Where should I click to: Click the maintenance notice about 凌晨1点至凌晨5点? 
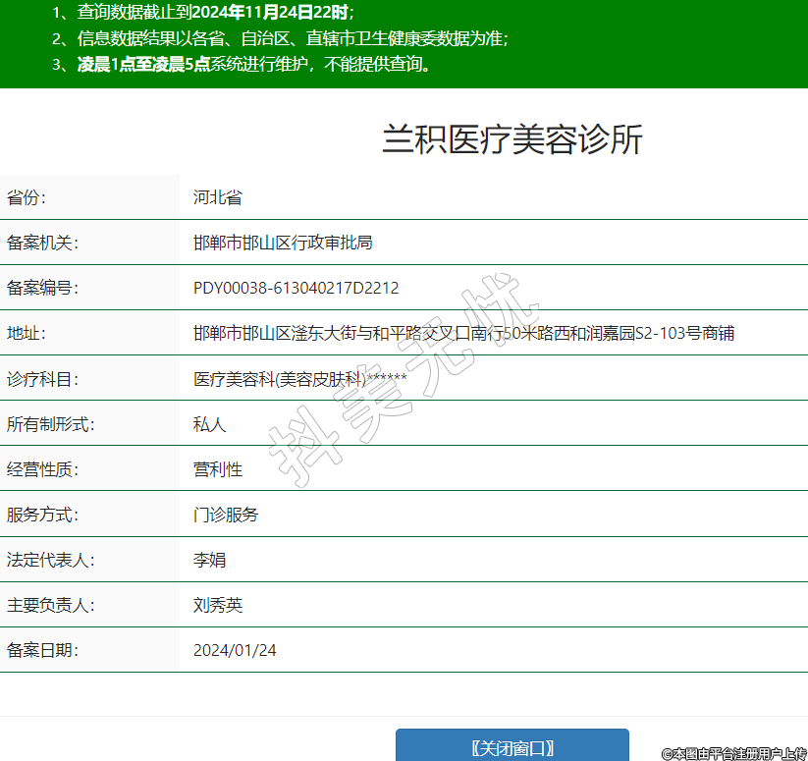[255, 65]
